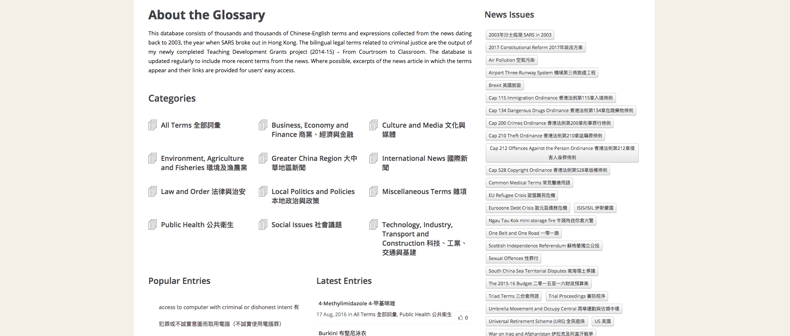Click the document icon beside Greater China Region
This screenshot has width=790, height=336.
(x=263, y=158)
